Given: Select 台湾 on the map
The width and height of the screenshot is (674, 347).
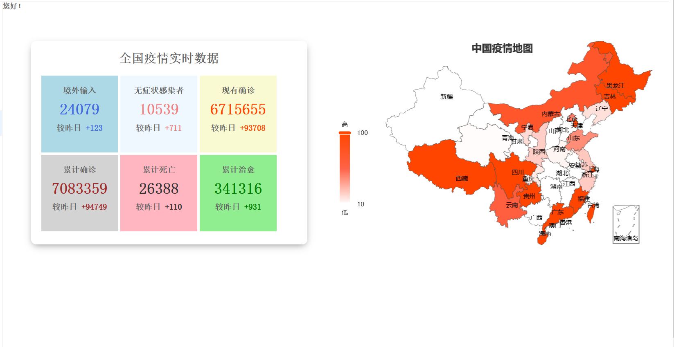Looking at the screenshot, I should click(591, 213).
